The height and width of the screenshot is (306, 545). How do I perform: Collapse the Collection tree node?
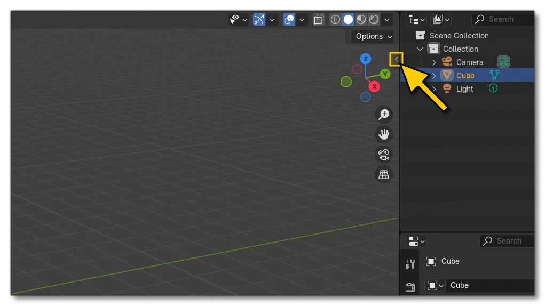click(420, 49)
